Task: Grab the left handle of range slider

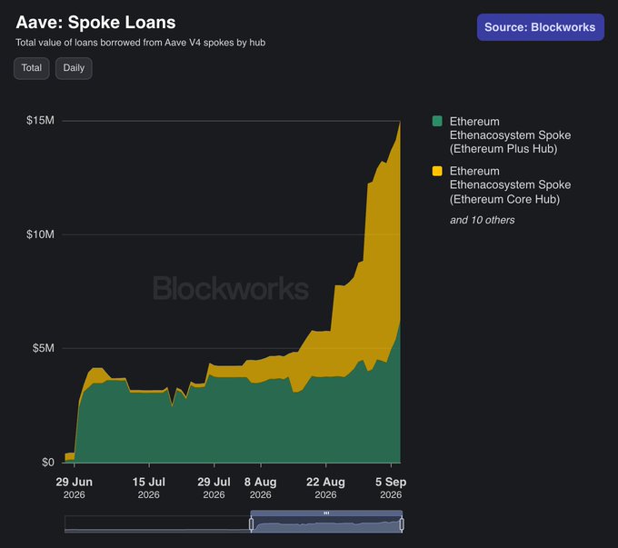Action: (x=251, y=524)
